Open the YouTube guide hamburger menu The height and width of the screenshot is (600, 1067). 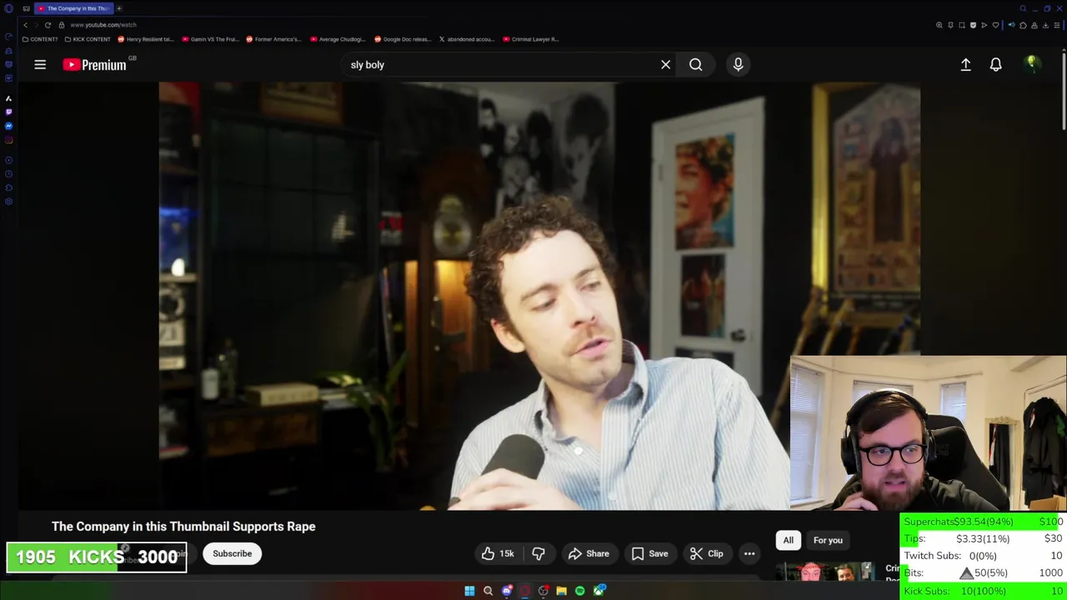[40, 64]
